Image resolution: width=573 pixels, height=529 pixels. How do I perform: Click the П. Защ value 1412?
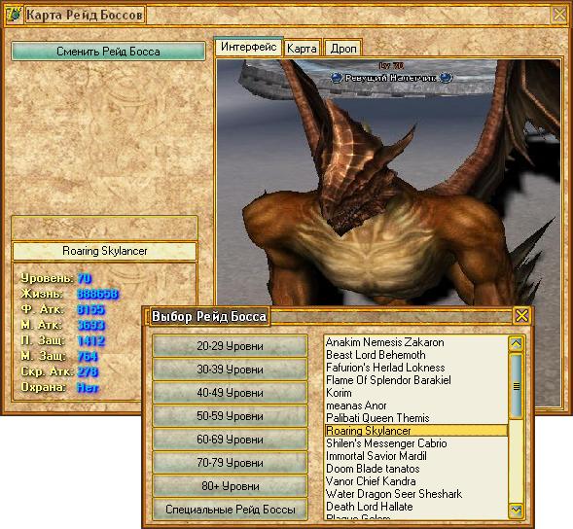(91, 341)
